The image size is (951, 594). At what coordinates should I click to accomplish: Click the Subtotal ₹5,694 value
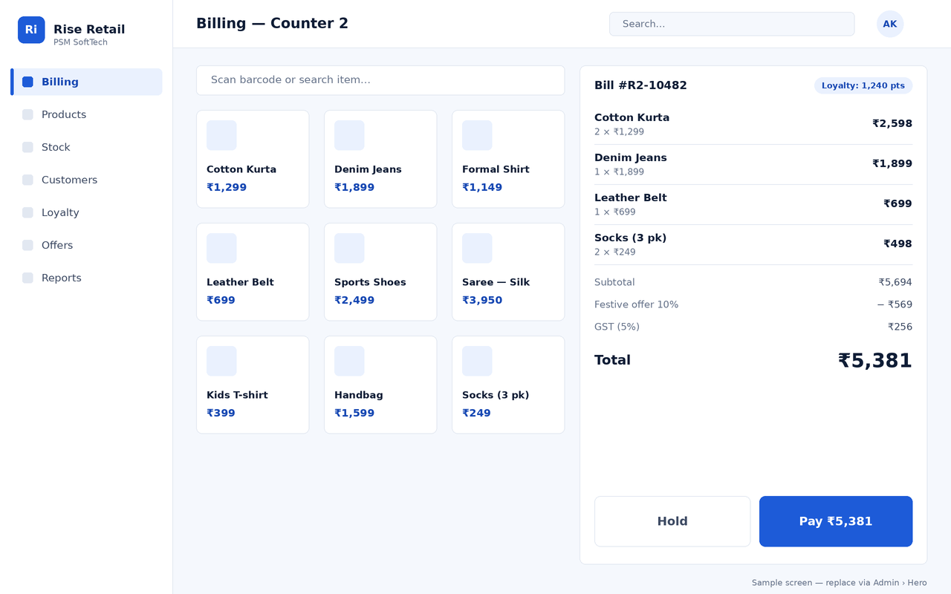[x=895, y=282]
